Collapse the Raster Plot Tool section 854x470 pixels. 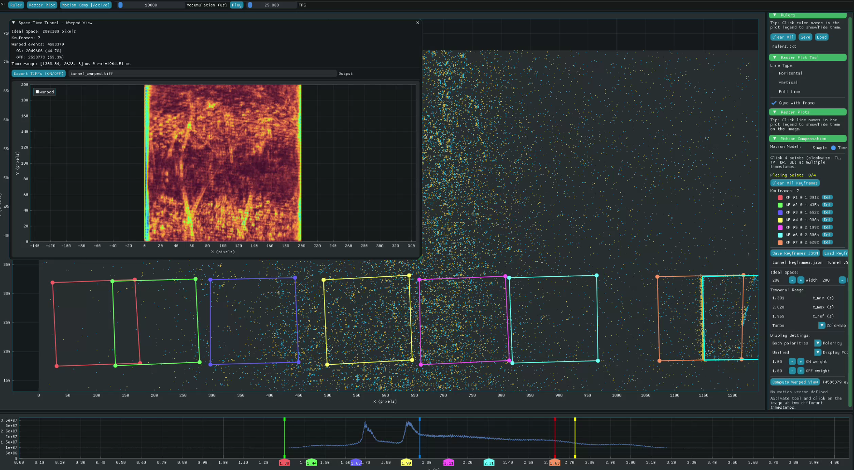click(x=808, y=57)
